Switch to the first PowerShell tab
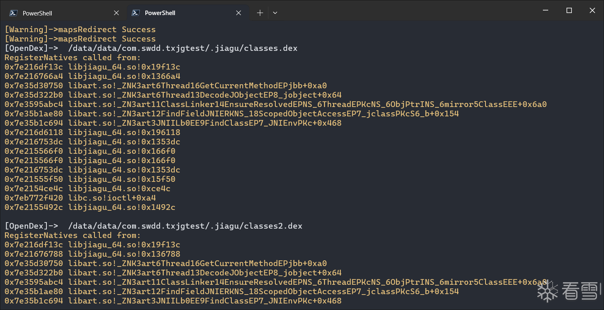Image resolution: width=604 pixels, height=310 pixels. (x=37, y=13)
